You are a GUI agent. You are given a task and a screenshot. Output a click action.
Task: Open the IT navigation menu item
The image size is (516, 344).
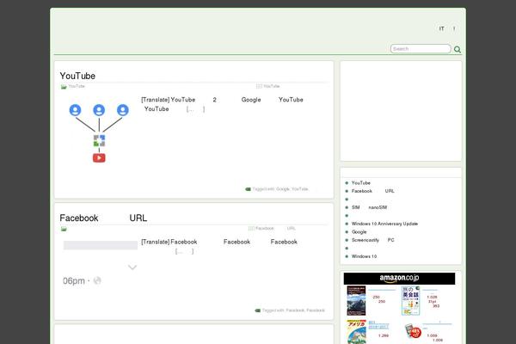[x=442, y=28]
